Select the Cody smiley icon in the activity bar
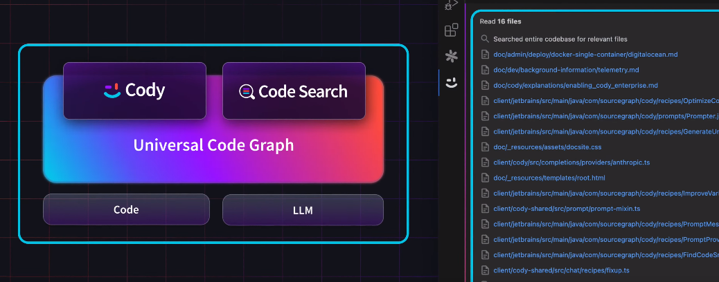 pyautogui.click(x=451, y=83)
